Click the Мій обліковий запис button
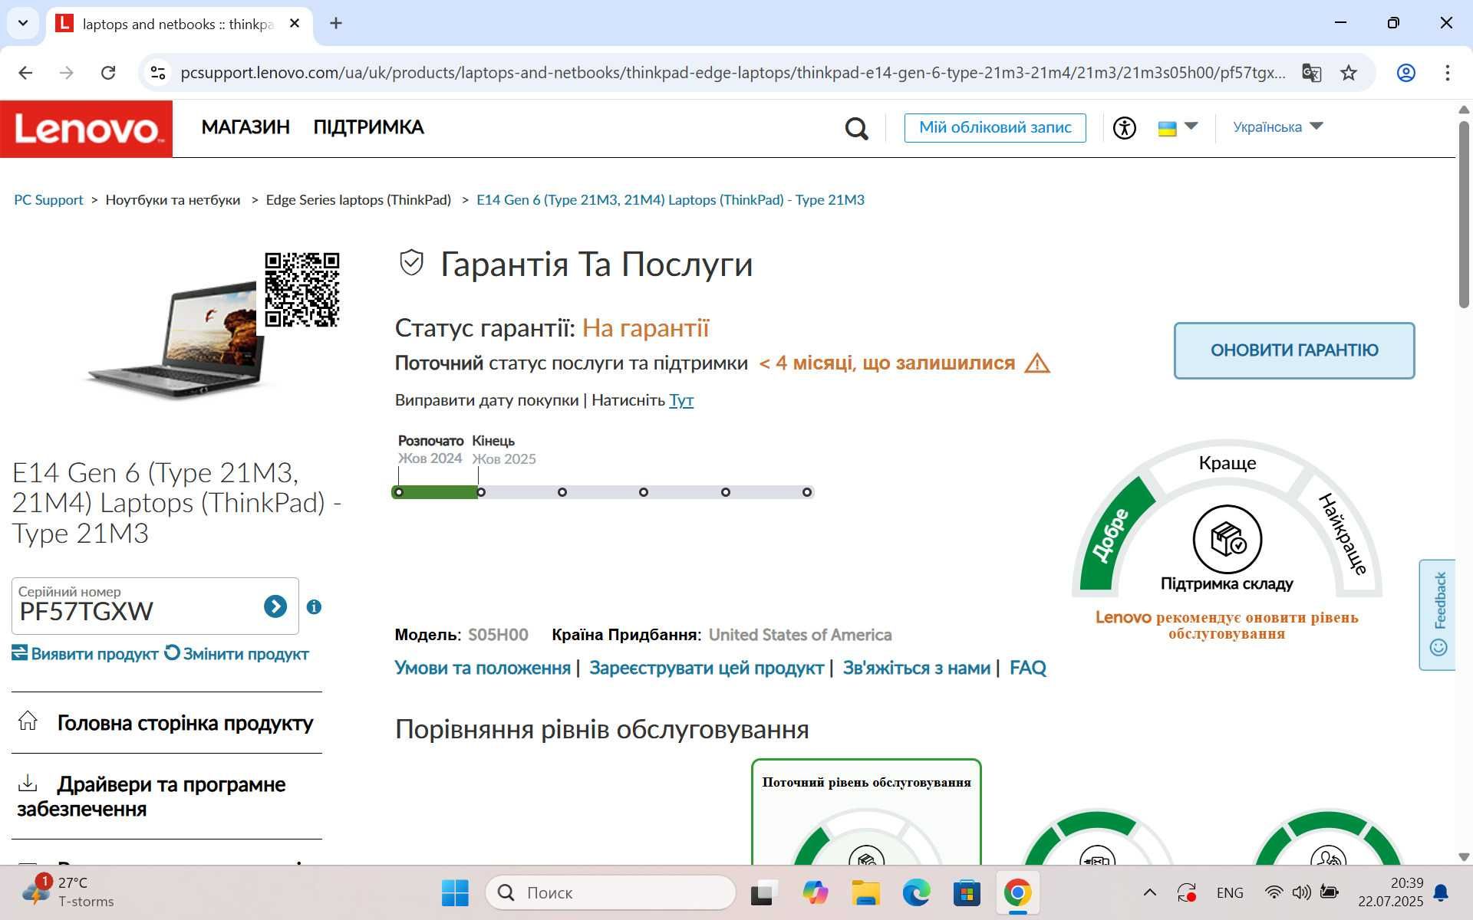The image size is (1473, 920). pos(995,127)
